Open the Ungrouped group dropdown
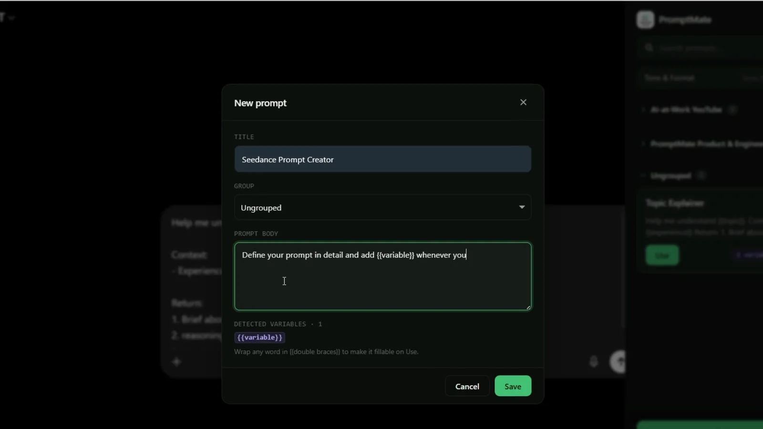The image size is (763, 429). [382, 207]
